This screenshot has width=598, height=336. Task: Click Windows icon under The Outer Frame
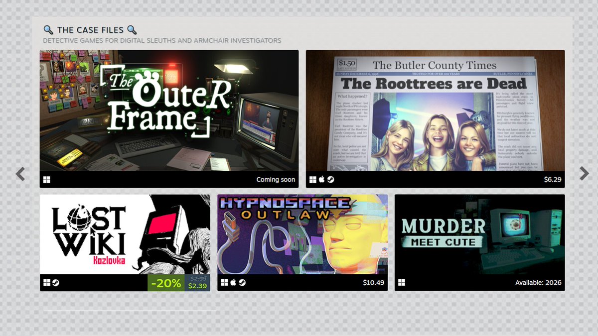tap(47, 180)
